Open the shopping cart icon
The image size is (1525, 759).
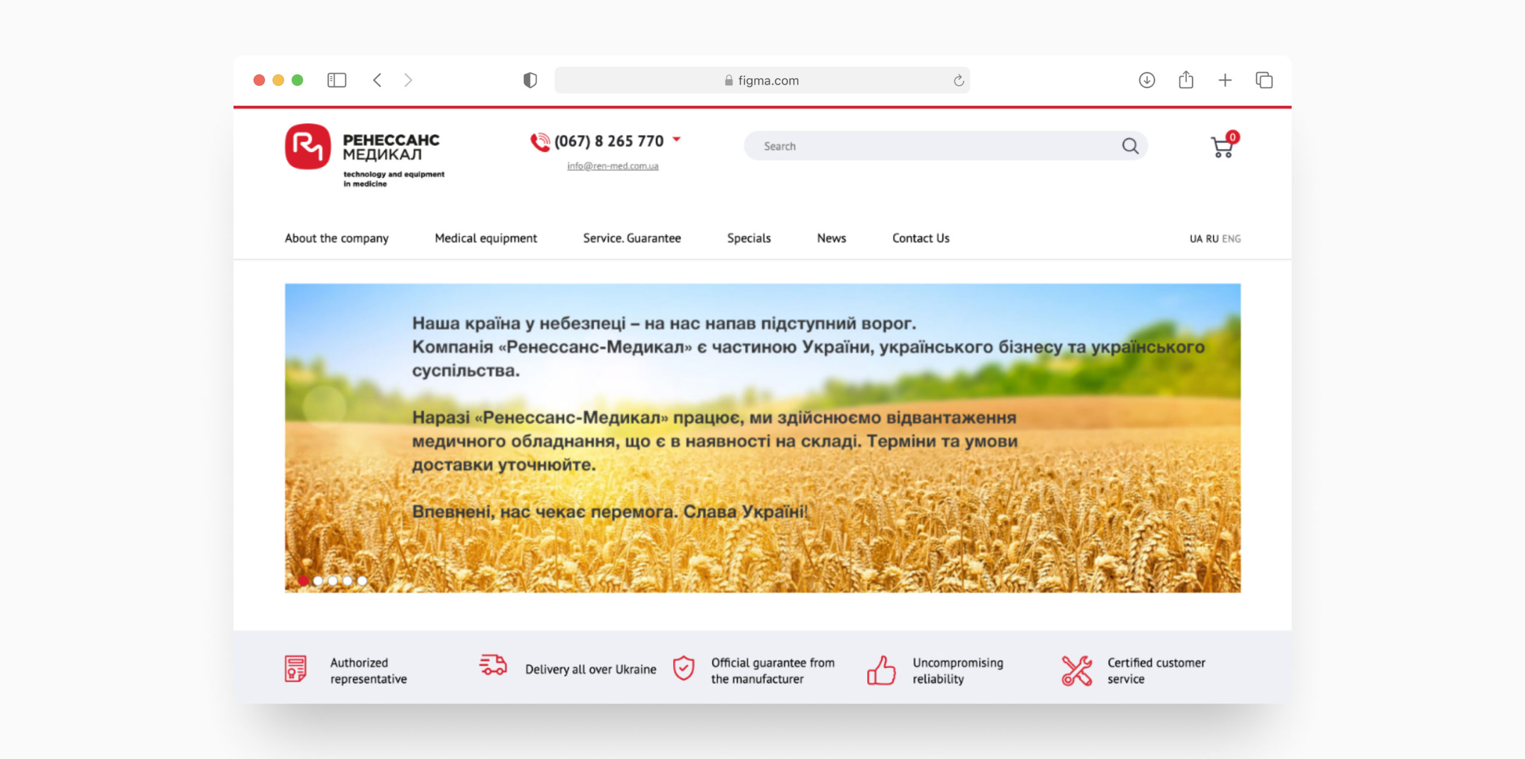tap(1222, 146)
